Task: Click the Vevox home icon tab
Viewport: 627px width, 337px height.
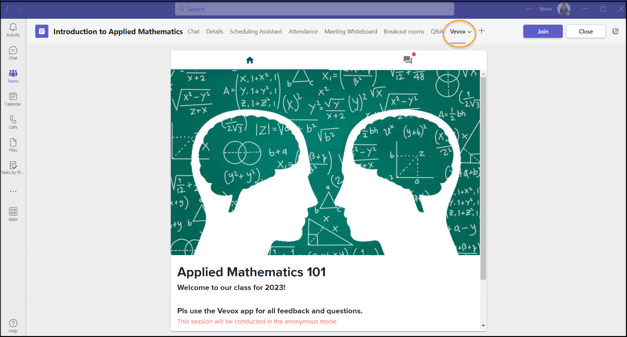Action: (250, 60)
